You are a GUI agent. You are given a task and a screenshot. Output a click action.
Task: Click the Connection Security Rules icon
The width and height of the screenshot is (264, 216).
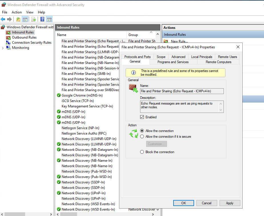pos(8,43)
